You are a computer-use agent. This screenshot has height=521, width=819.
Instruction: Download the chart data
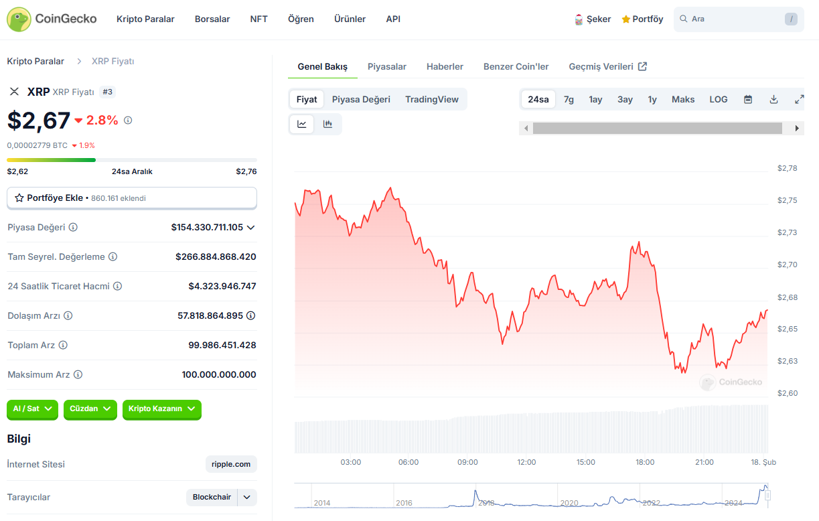click(x=773, y=99)
